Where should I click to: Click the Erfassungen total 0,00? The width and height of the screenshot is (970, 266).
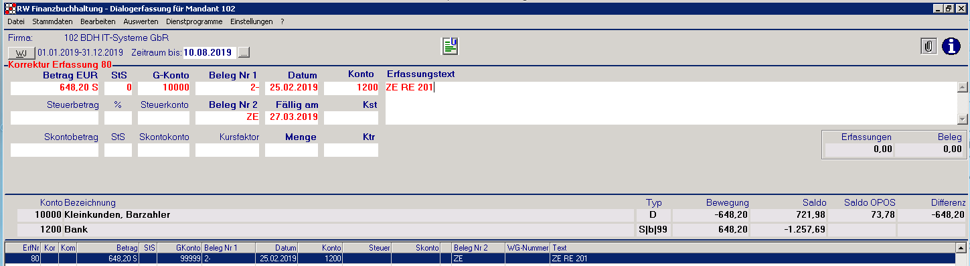[x=859, y=149]
